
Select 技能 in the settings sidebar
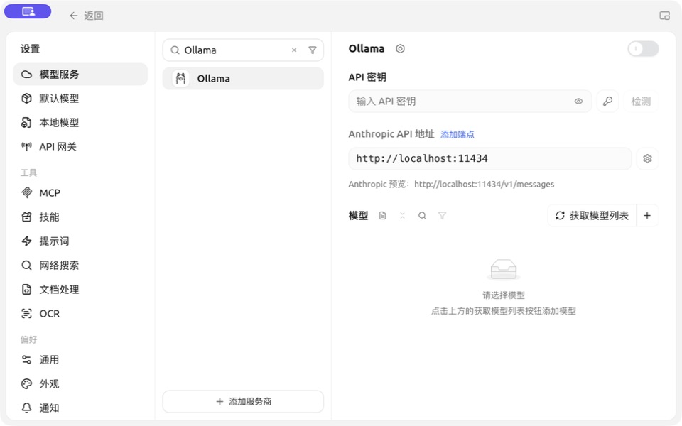pyautogui.click(x=80, y=217)
